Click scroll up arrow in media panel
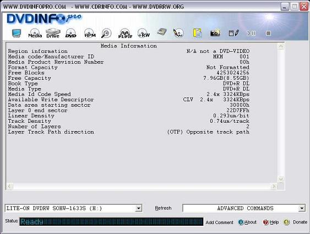The height and width of the screenshot is (234, 310). (281, 46)
